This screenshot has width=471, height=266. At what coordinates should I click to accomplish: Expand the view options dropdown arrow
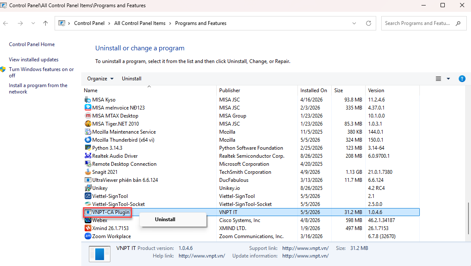(449, 79)
